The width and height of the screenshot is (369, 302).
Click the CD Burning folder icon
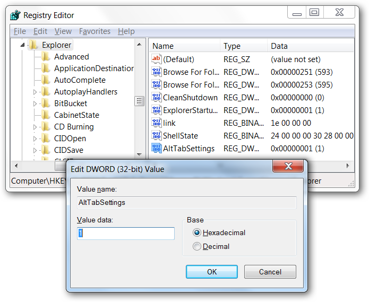[x=46, y=126]
